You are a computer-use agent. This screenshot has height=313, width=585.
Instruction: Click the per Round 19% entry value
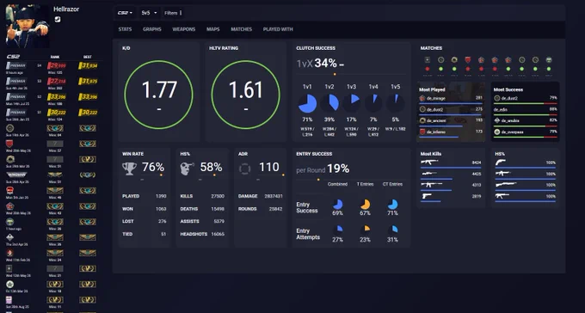pos(338,169)
